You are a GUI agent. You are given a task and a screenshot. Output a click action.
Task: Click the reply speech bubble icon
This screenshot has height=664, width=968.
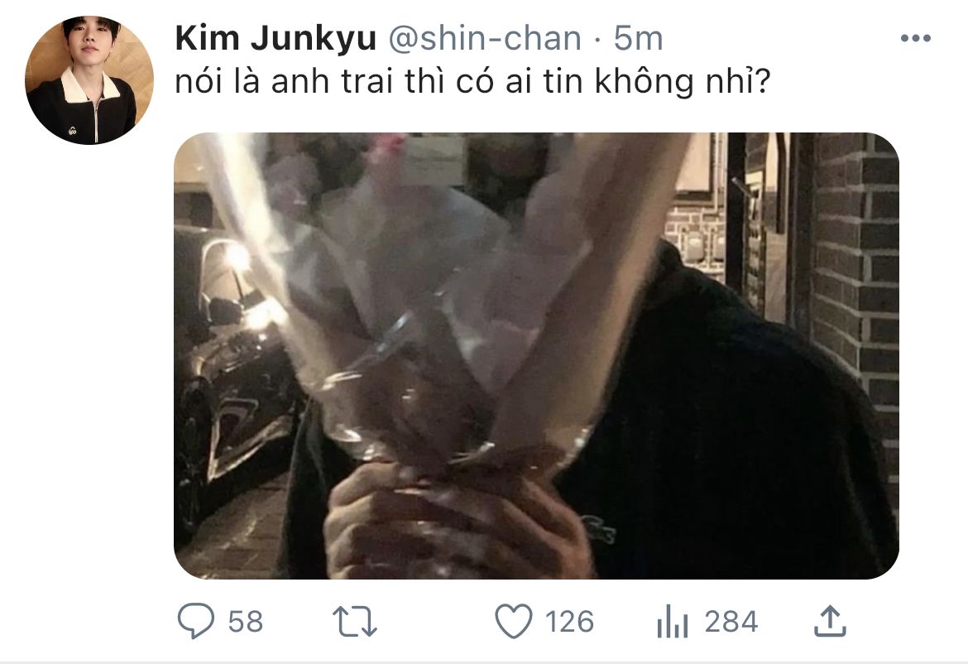pyautogui.click(x=196, y=620)
